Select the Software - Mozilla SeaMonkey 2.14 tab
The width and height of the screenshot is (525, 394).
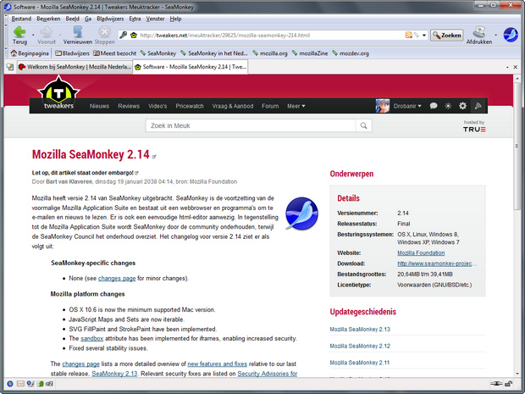click(191, 67)
